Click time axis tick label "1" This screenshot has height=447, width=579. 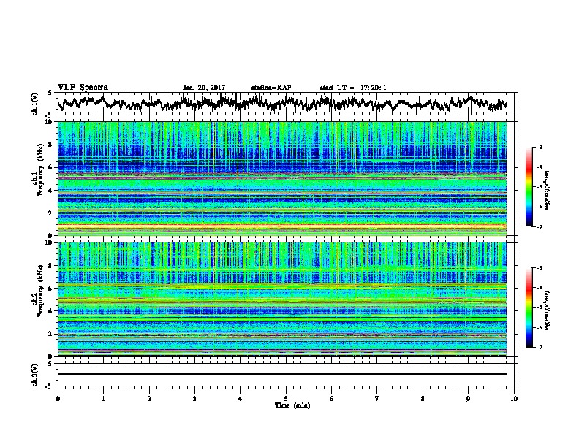pyautogui.click(x=103, y=399)
